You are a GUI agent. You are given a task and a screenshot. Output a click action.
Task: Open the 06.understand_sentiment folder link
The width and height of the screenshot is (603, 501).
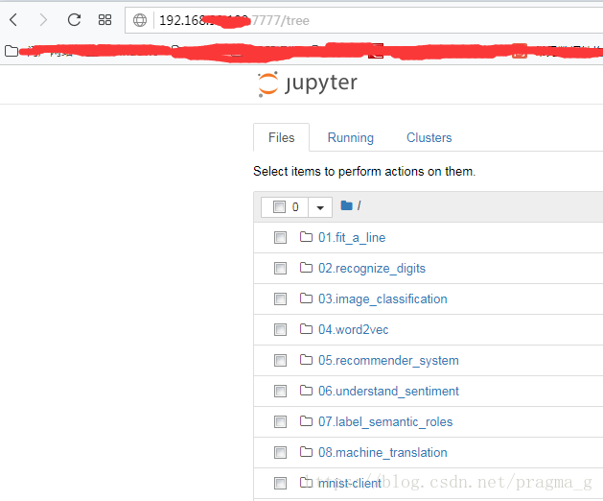[388, 392]
